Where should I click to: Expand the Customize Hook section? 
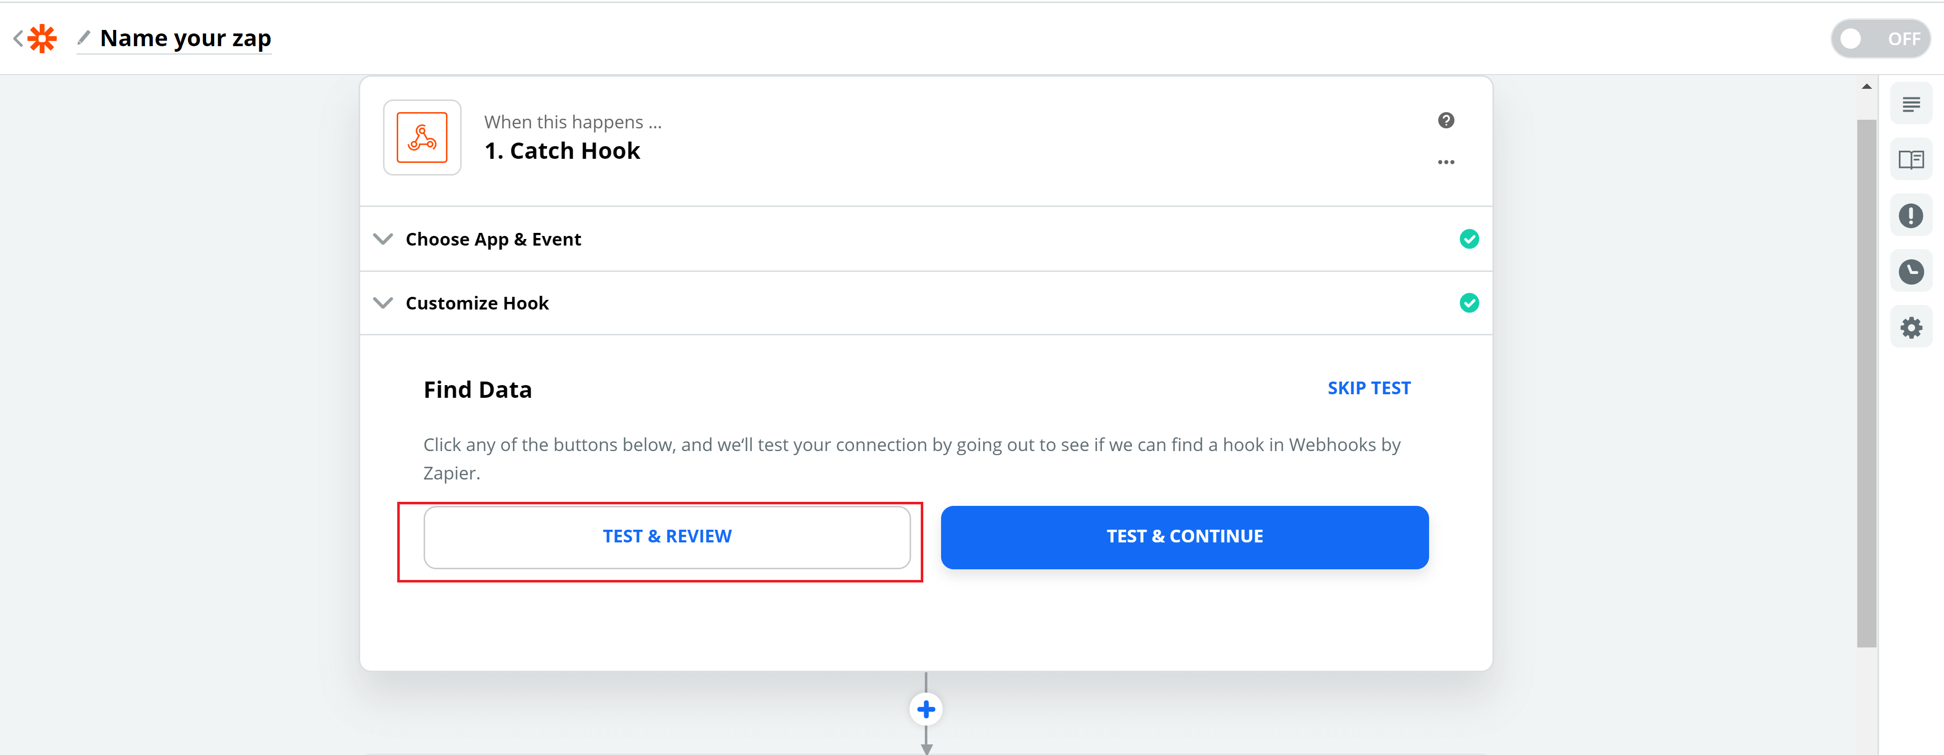click(x=926, y=303)
